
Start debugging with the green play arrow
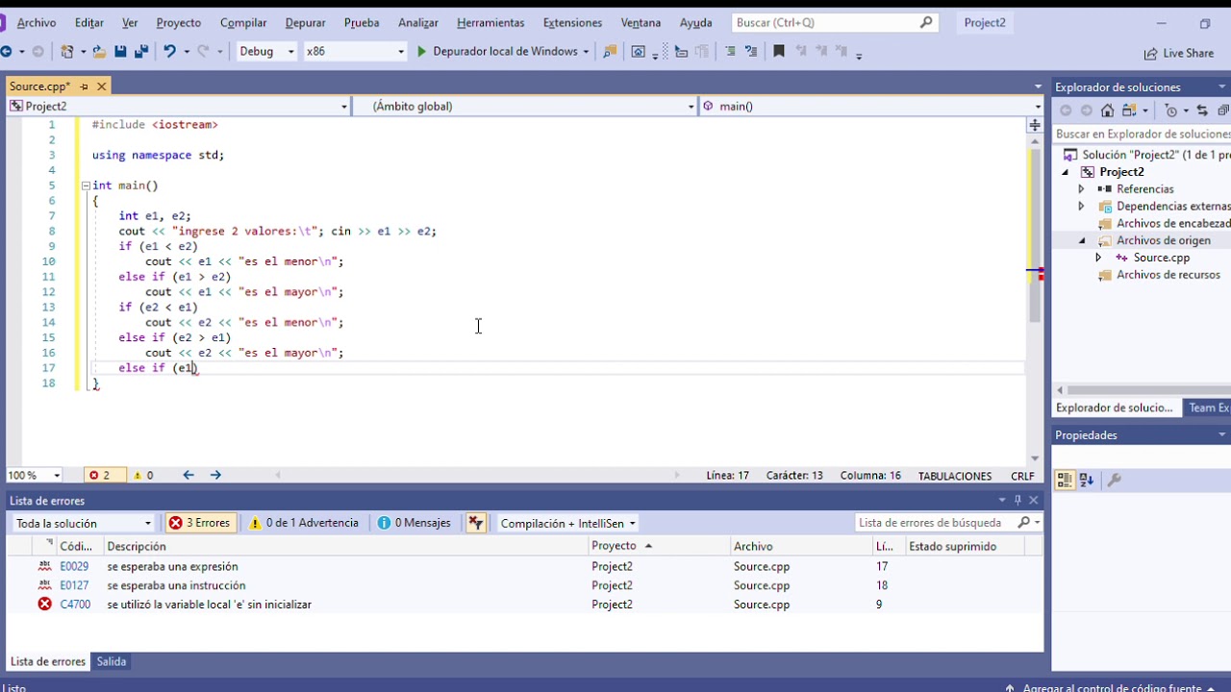click(x=421, y=52)
